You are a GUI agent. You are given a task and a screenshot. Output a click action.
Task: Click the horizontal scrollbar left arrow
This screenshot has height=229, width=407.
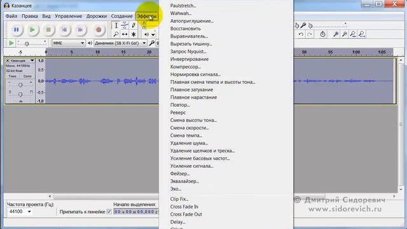pos(50,197)
